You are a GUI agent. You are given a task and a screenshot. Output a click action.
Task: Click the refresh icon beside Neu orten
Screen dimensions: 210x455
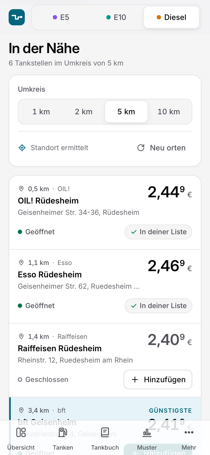pyautogui.click(x=141, y=148)
